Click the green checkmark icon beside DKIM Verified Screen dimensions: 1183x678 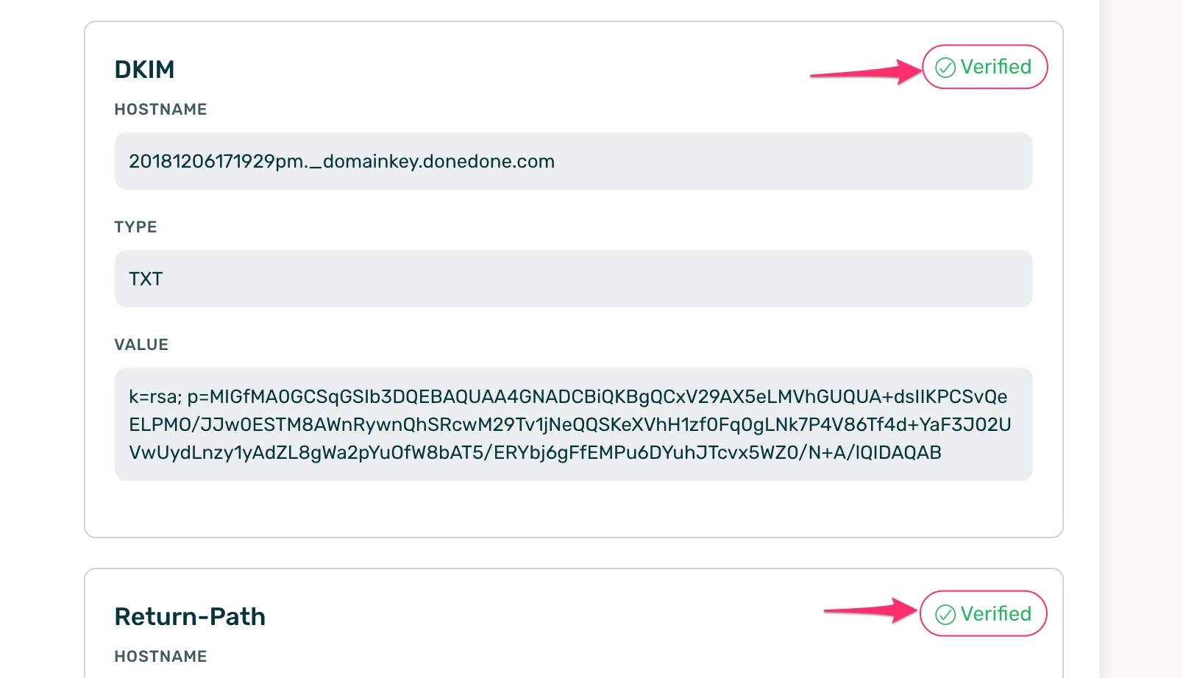[x=945, y=67]
